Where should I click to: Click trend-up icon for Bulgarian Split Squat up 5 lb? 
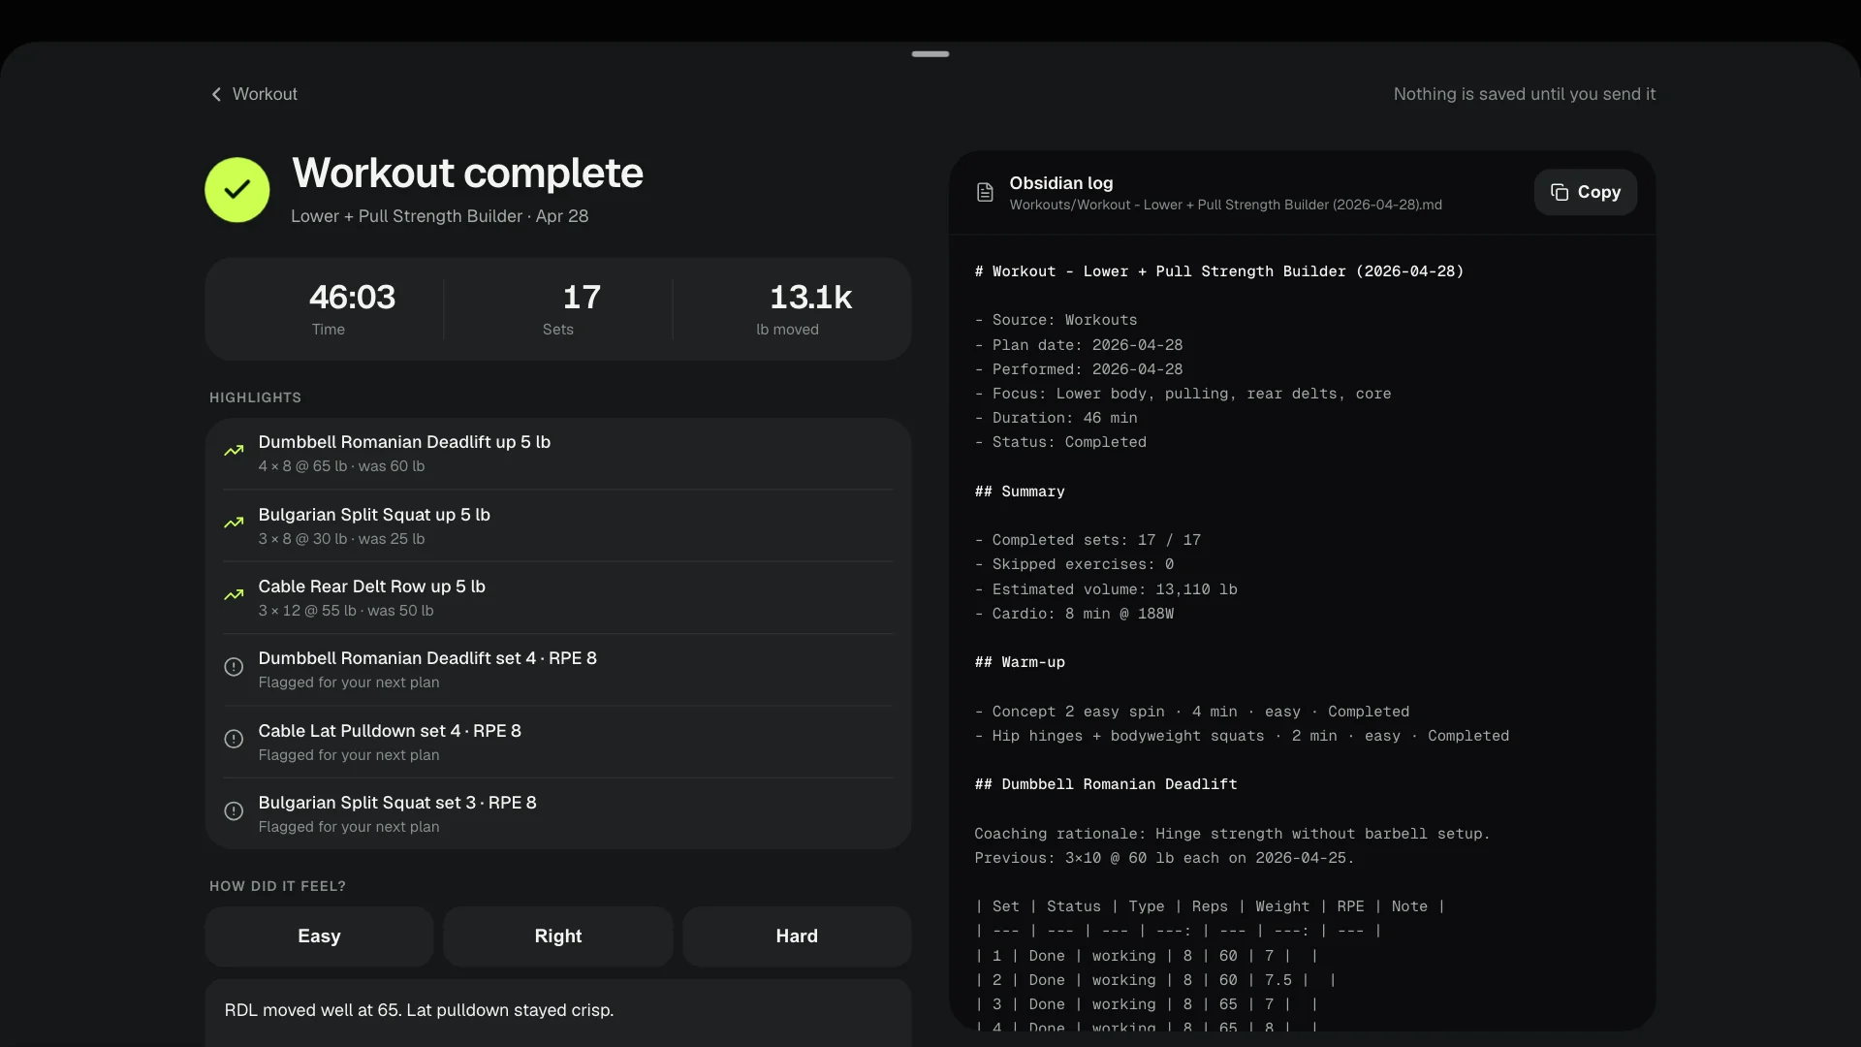tap(234, 523)
